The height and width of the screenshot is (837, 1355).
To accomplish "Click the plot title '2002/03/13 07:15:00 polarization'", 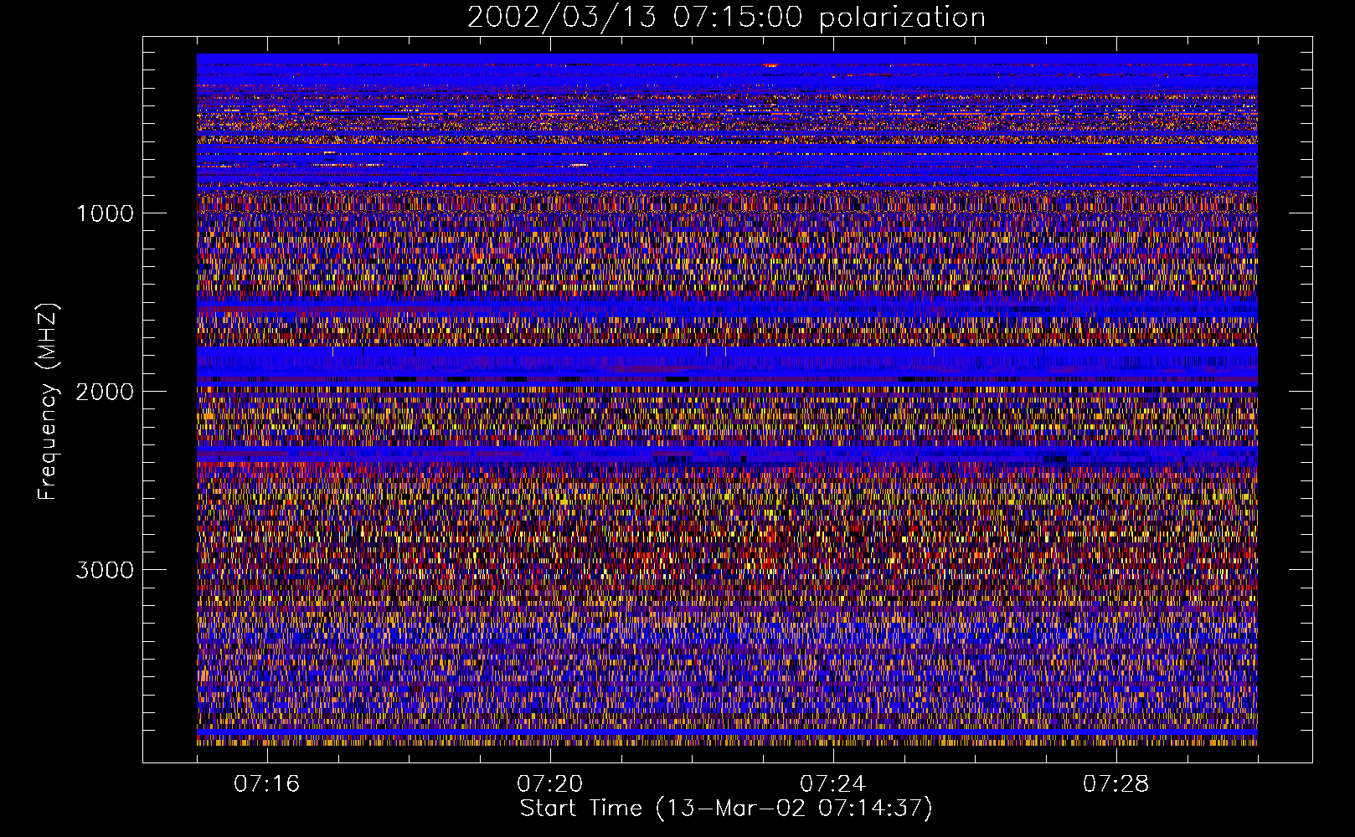I will coord(726,17).
